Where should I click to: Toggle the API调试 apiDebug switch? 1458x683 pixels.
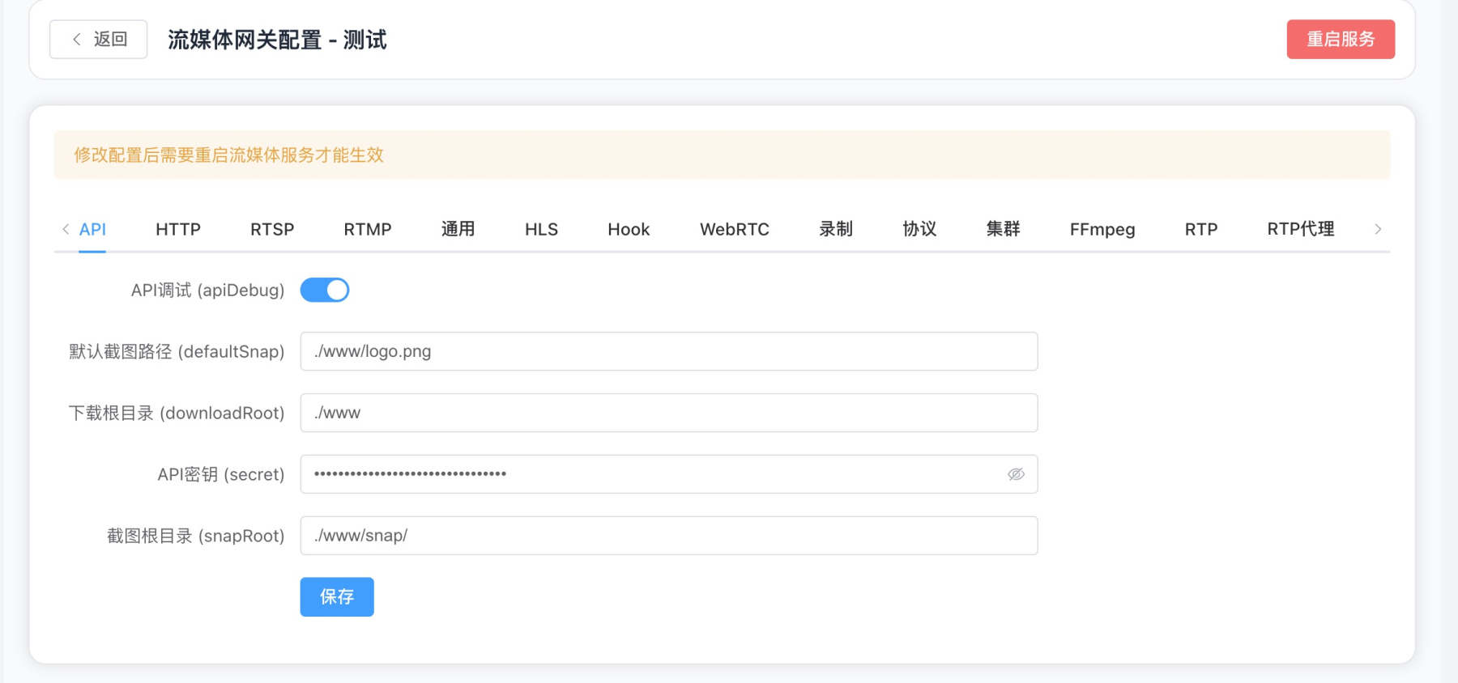(x=325, y=290)
